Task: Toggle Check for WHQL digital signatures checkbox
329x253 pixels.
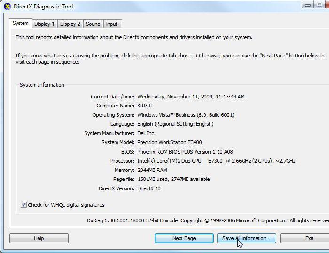Action: point(23,204)
